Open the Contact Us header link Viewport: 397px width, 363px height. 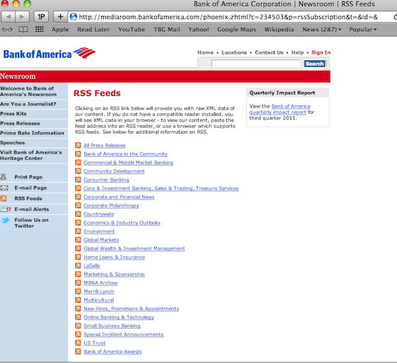(269, 52)
